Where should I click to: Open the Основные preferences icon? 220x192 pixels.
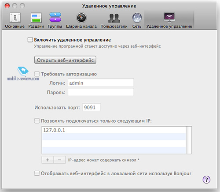coord(15,18)
